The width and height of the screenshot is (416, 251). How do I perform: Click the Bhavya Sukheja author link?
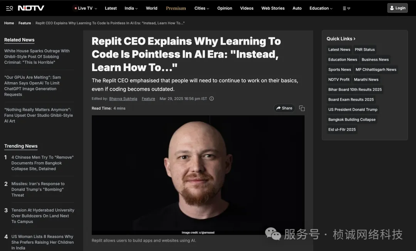123,99
